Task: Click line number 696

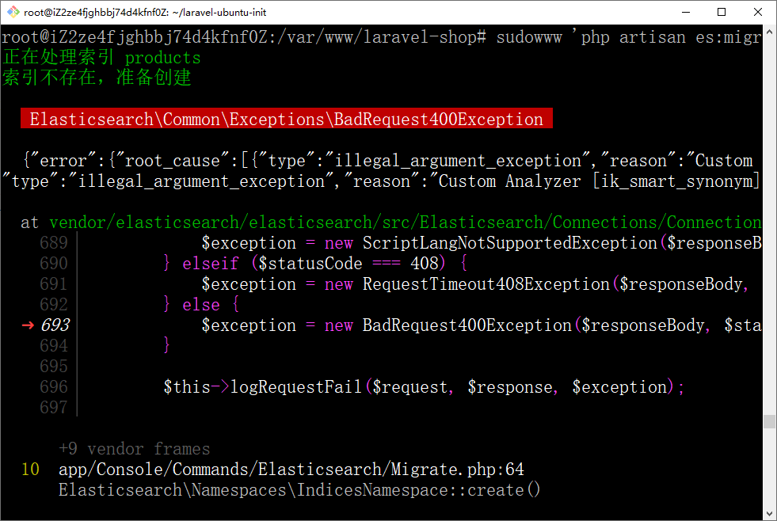Action: coord(54,386)
